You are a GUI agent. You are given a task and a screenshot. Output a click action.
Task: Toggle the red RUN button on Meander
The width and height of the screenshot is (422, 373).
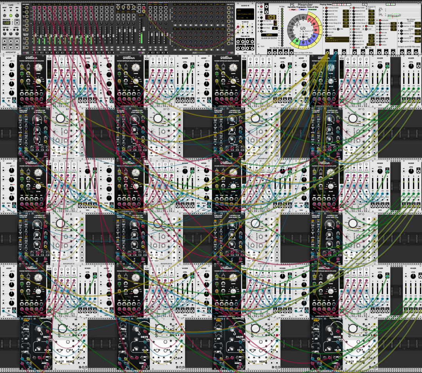[261, 7]
